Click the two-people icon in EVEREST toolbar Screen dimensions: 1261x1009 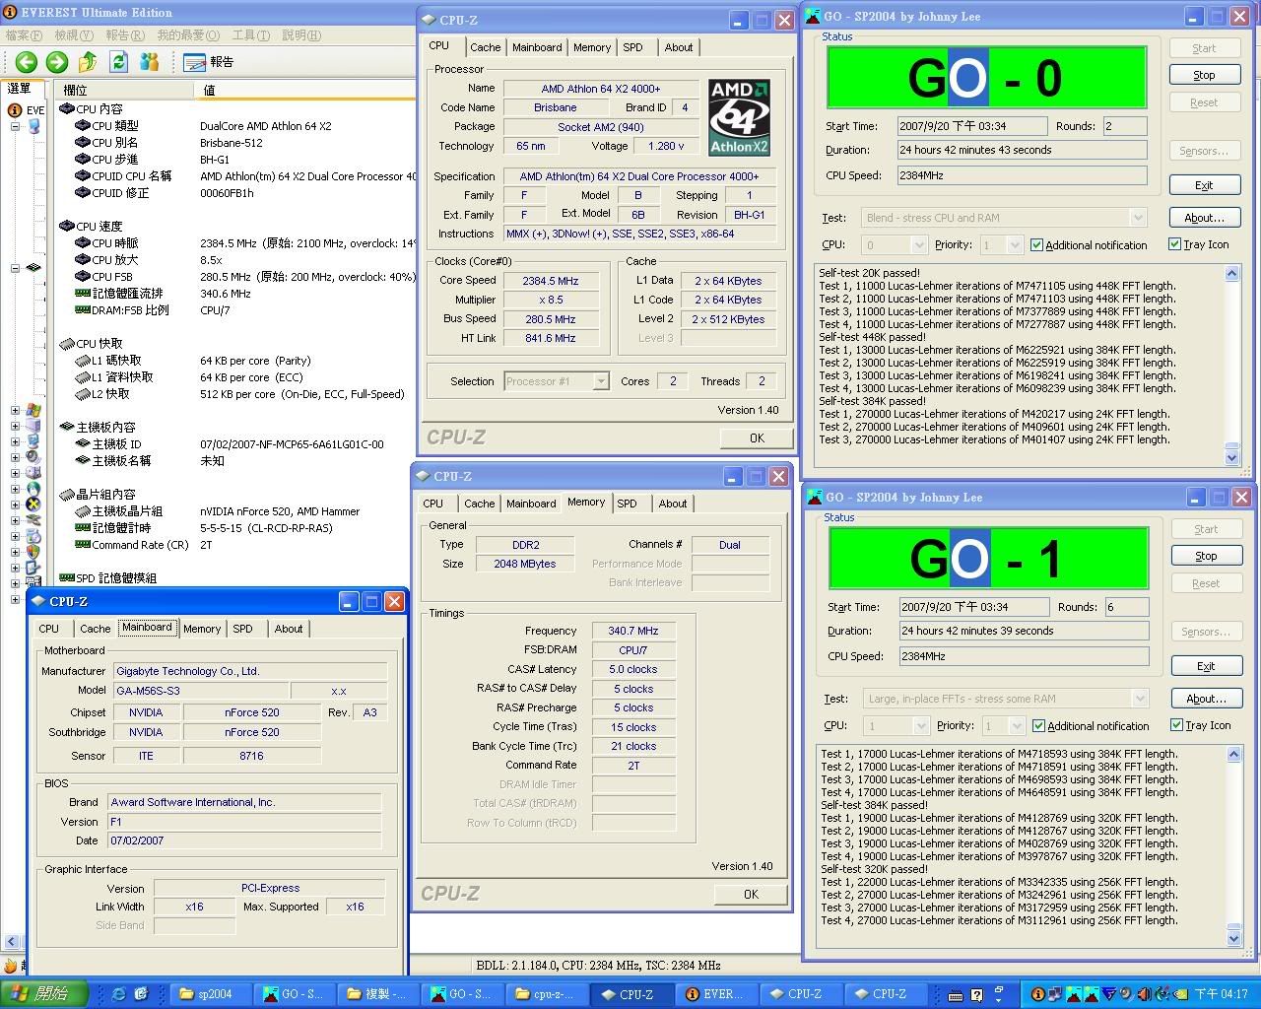(x=150, y=62)
